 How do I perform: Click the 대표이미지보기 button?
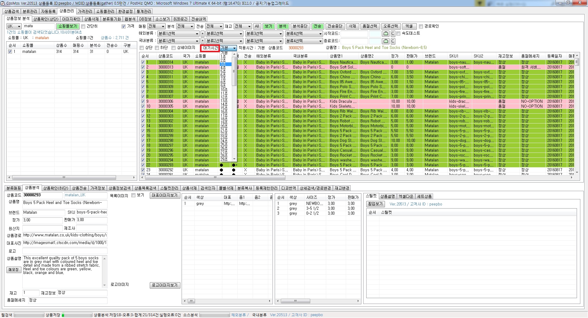pyautogui.click(x=165, y=195)
